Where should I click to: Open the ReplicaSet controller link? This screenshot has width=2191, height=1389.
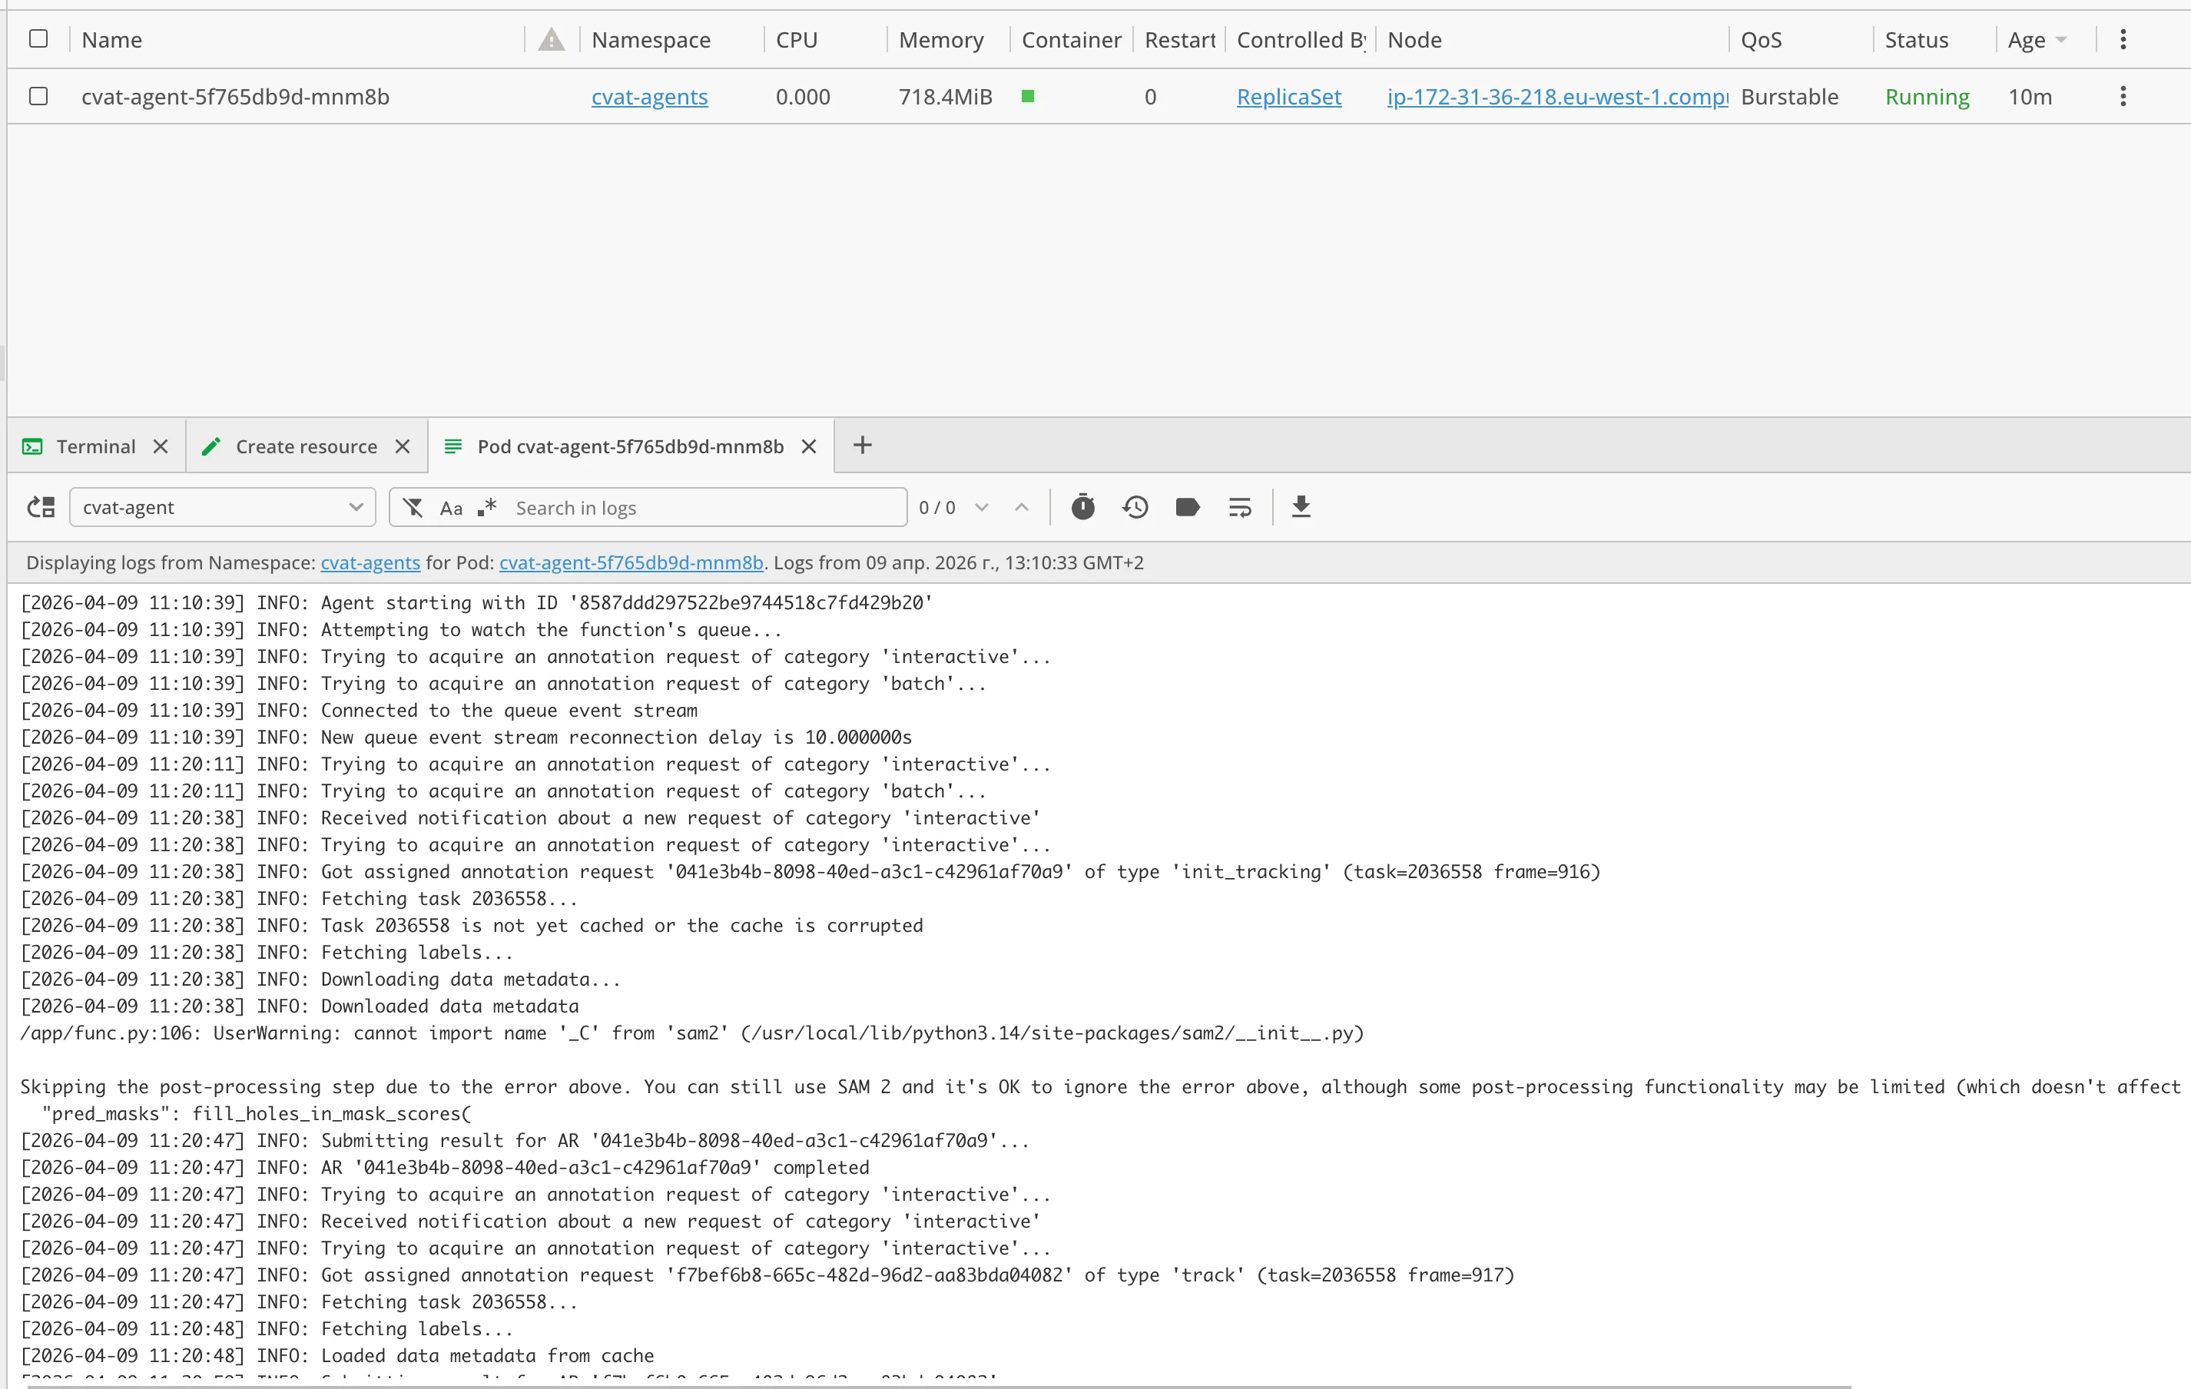pos(1288,98)
